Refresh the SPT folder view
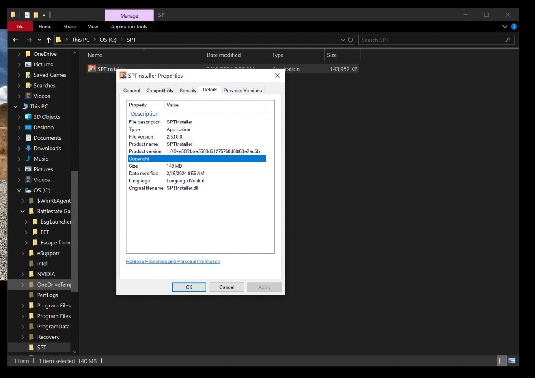Viewport: 535px width, 378px height. point(351,40)
